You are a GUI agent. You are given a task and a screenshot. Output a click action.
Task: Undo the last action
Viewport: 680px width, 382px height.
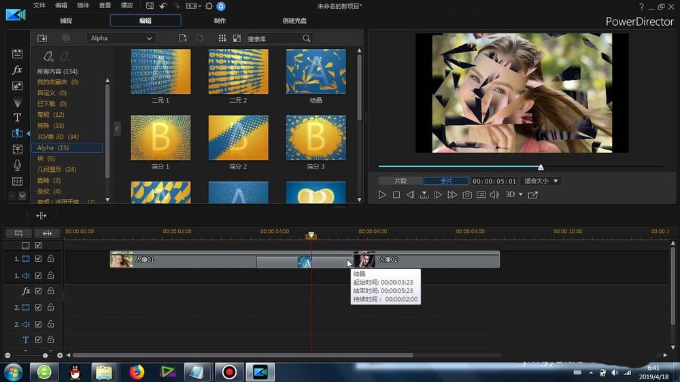click(163, 6)
